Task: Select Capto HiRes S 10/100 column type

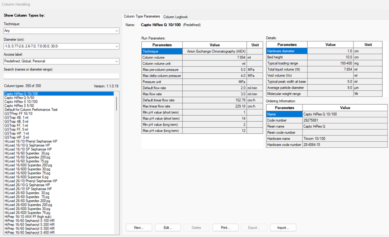Action: (21, 102)
